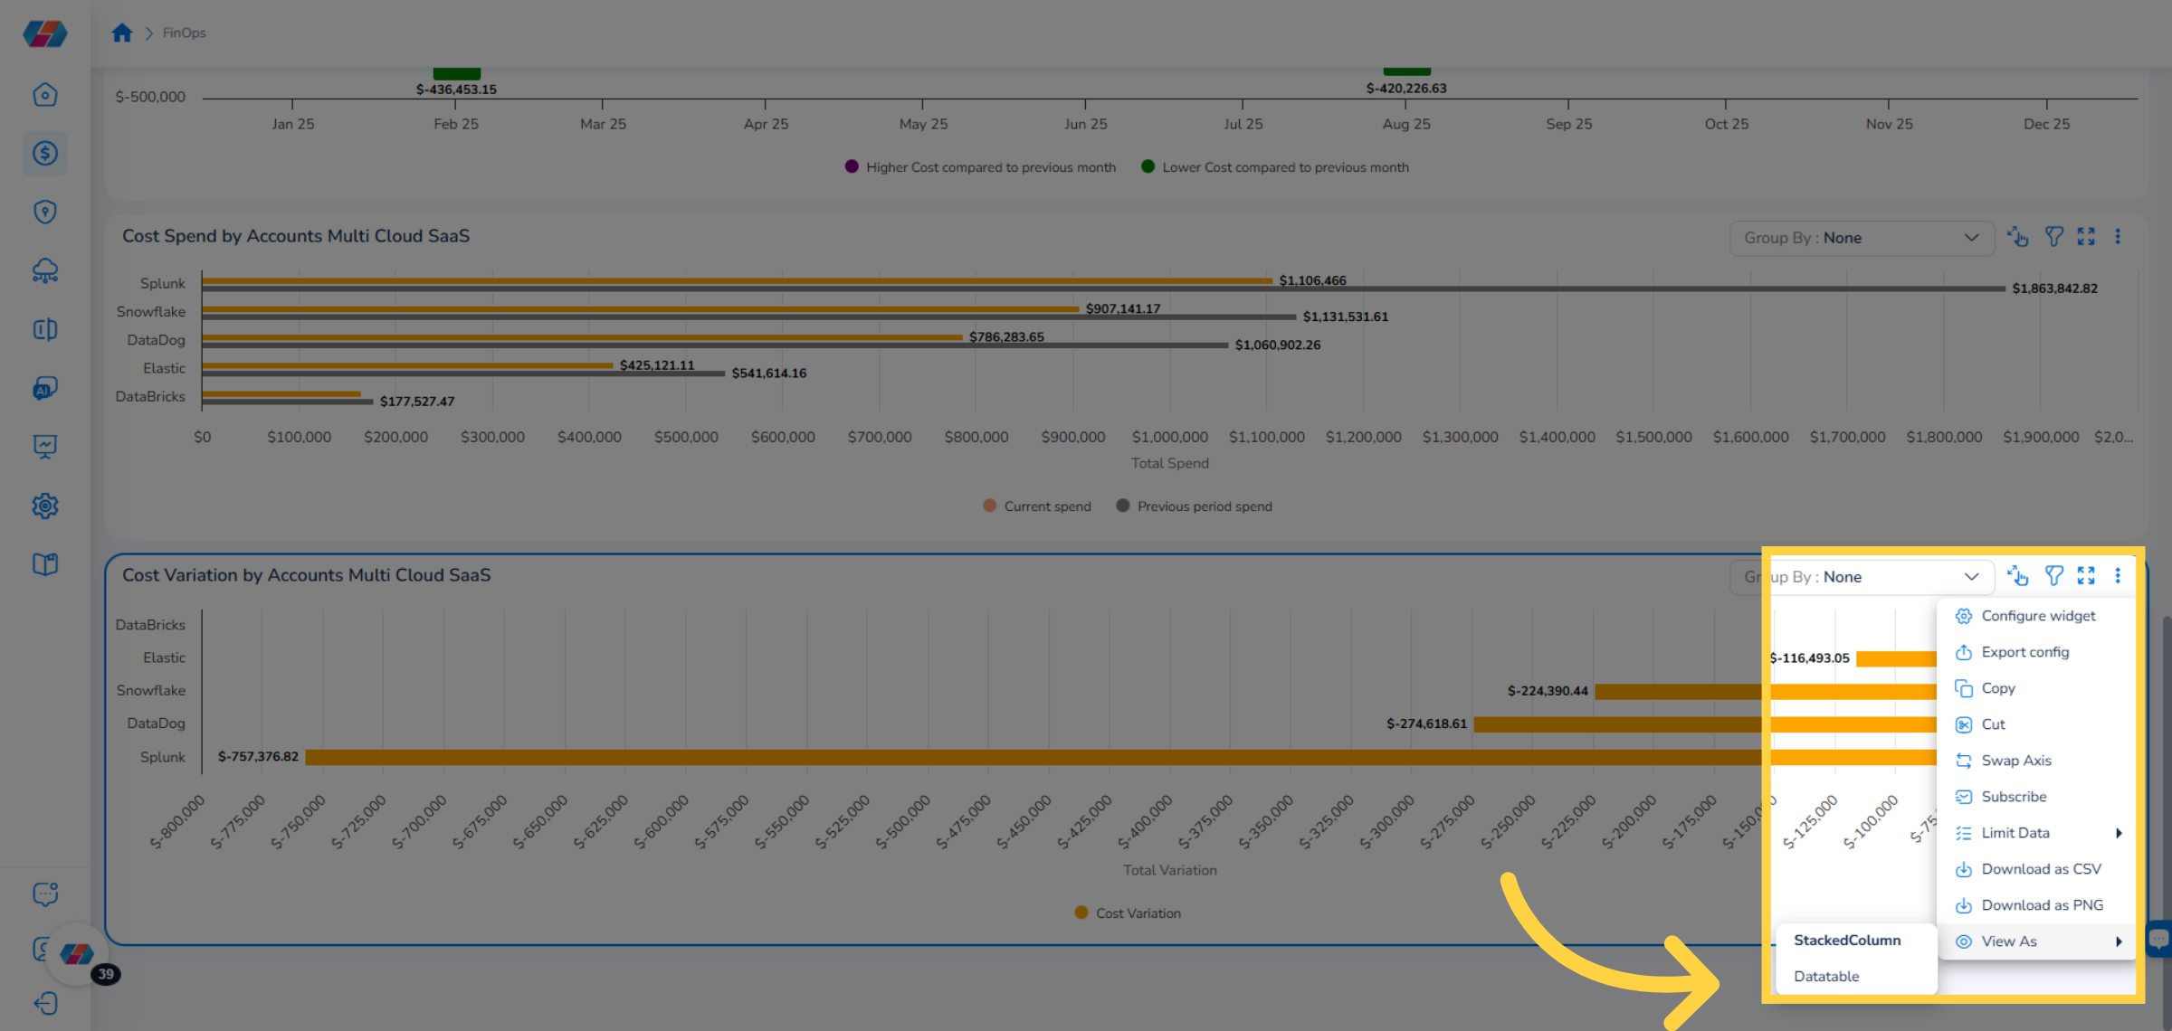Open the FinOps dollar sidebar icon

pos(45,153)
